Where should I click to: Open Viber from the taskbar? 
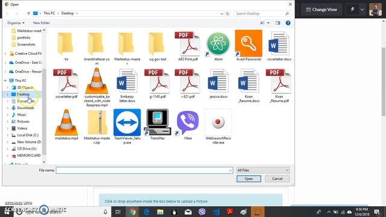tap(202, 212)
